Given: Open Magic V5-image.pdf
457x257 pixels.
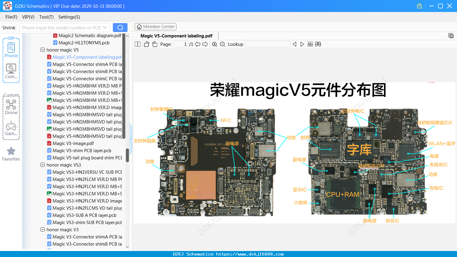Looking at the screenshot, I should coord(70,143).
